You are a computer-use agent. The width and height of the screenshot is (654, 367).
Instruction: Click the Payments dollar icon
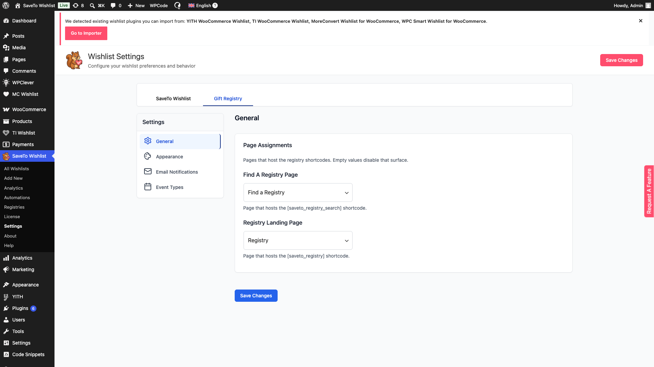[x=6, y=144]
